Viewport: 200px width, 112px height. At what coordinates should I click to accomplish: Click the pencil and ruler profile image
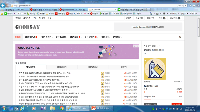[154, 69]
